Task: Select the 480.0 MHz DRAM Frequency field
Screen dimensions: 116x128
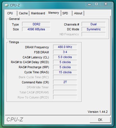Action: 65,47
